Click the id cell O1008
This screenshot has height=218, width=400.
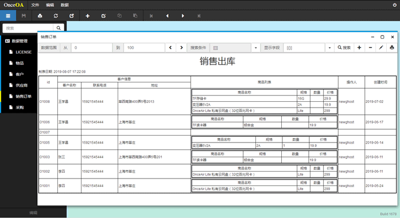point(48,101)
